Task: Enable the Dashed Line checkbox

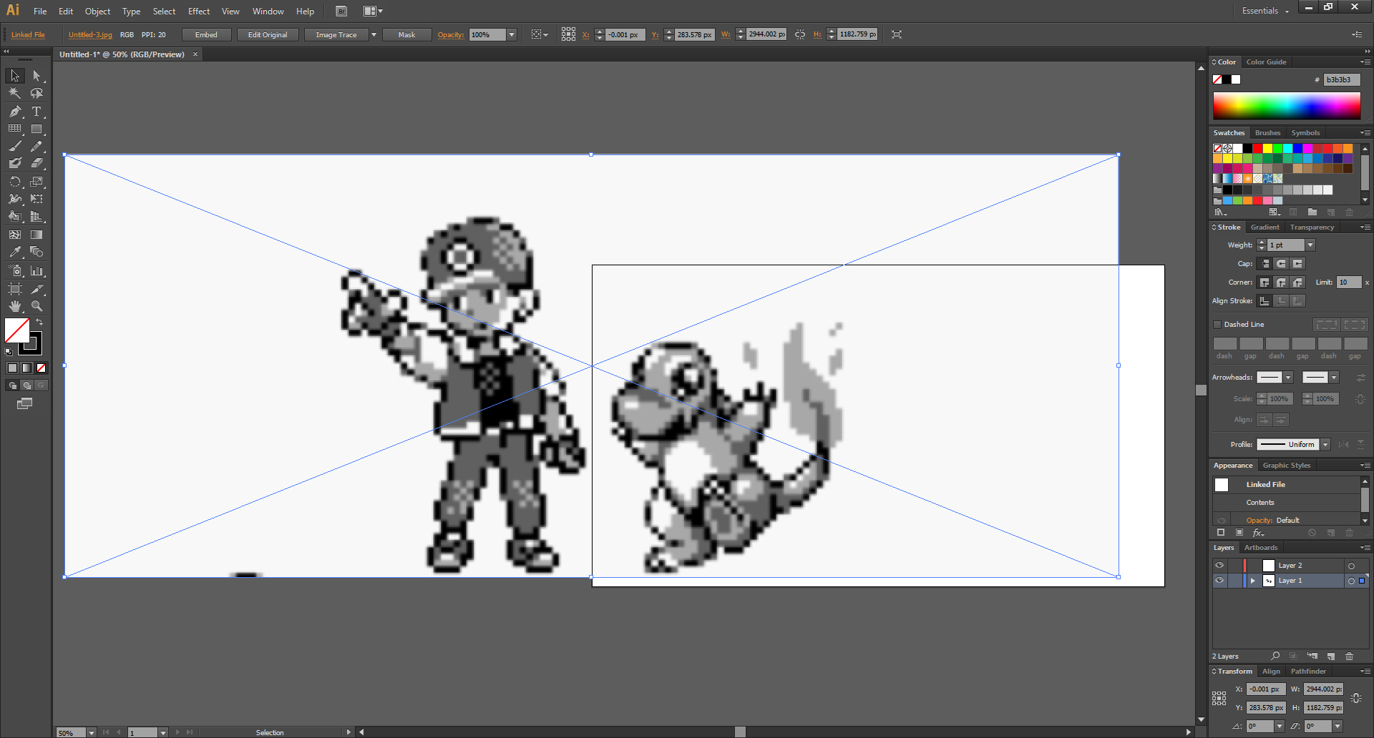Action: [1217, 325]
